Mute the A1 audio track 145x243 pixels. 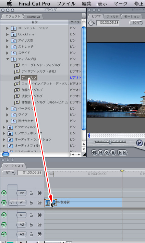pyautogui.click(x=4, y=215)
